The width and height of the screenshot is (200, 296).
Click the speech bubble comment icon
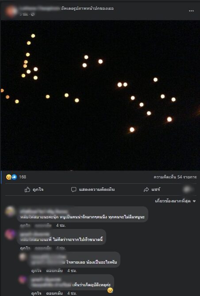click(73, 189)
